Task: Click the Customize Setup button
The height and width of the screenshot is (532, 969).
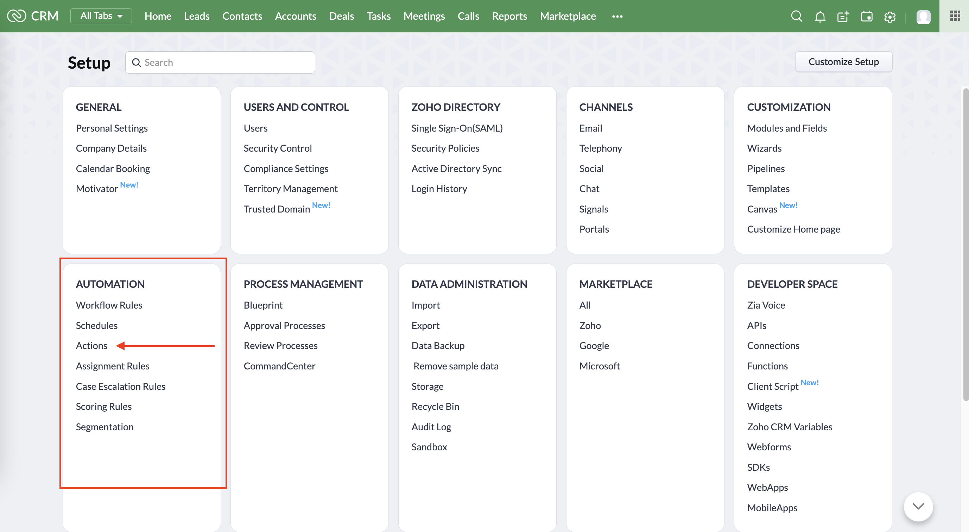Action: click(x=844, y=62)
